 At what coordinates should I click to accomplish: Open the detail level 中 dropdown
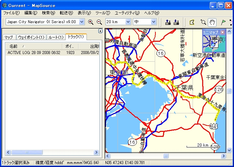click(153, 22)
